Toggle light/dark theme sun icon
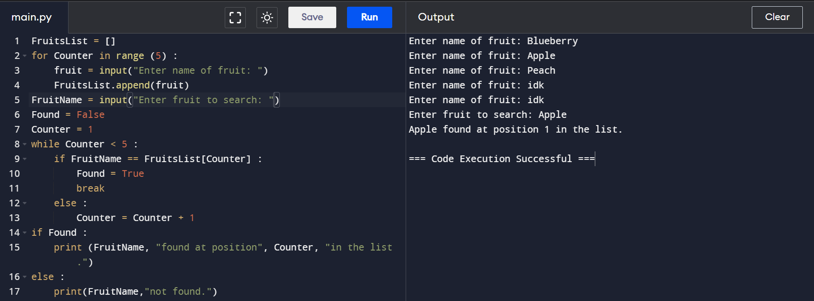Screen dimensions: 814x301 click(x=267, y=17)
